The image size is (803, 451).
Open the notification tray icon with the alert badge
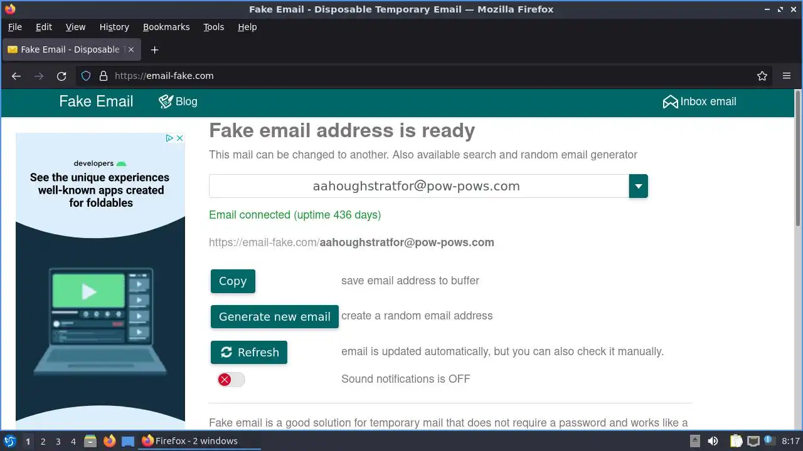pyautogui.click(x=769, y=442)
